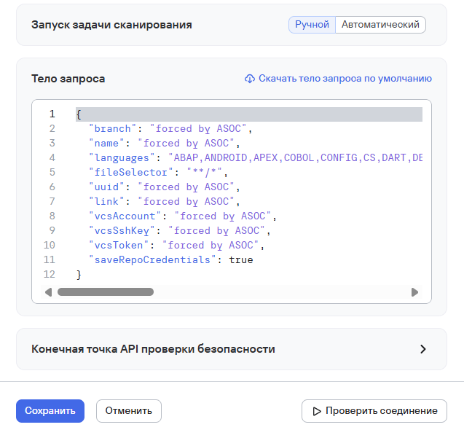Click the closing brace on line 12
Image resolution: width=464 pixels, height=438 pixels.
(x=79, y=275)
